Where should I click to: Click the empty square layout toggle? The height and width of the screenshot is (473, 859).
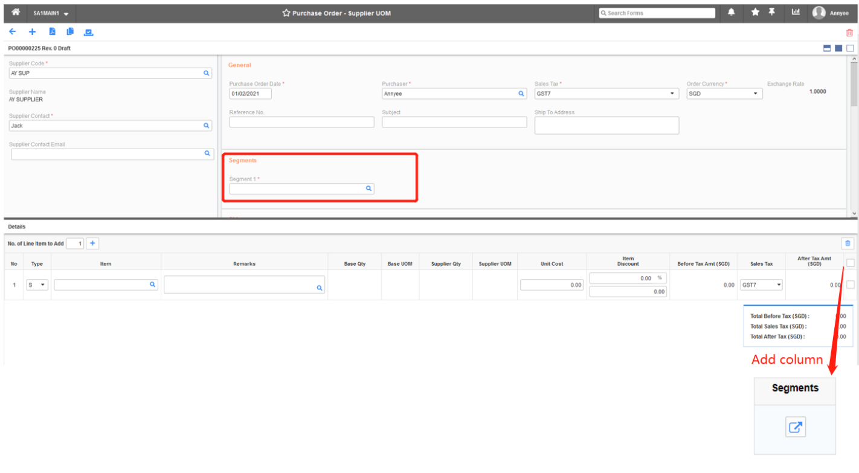tap(851, 48)
